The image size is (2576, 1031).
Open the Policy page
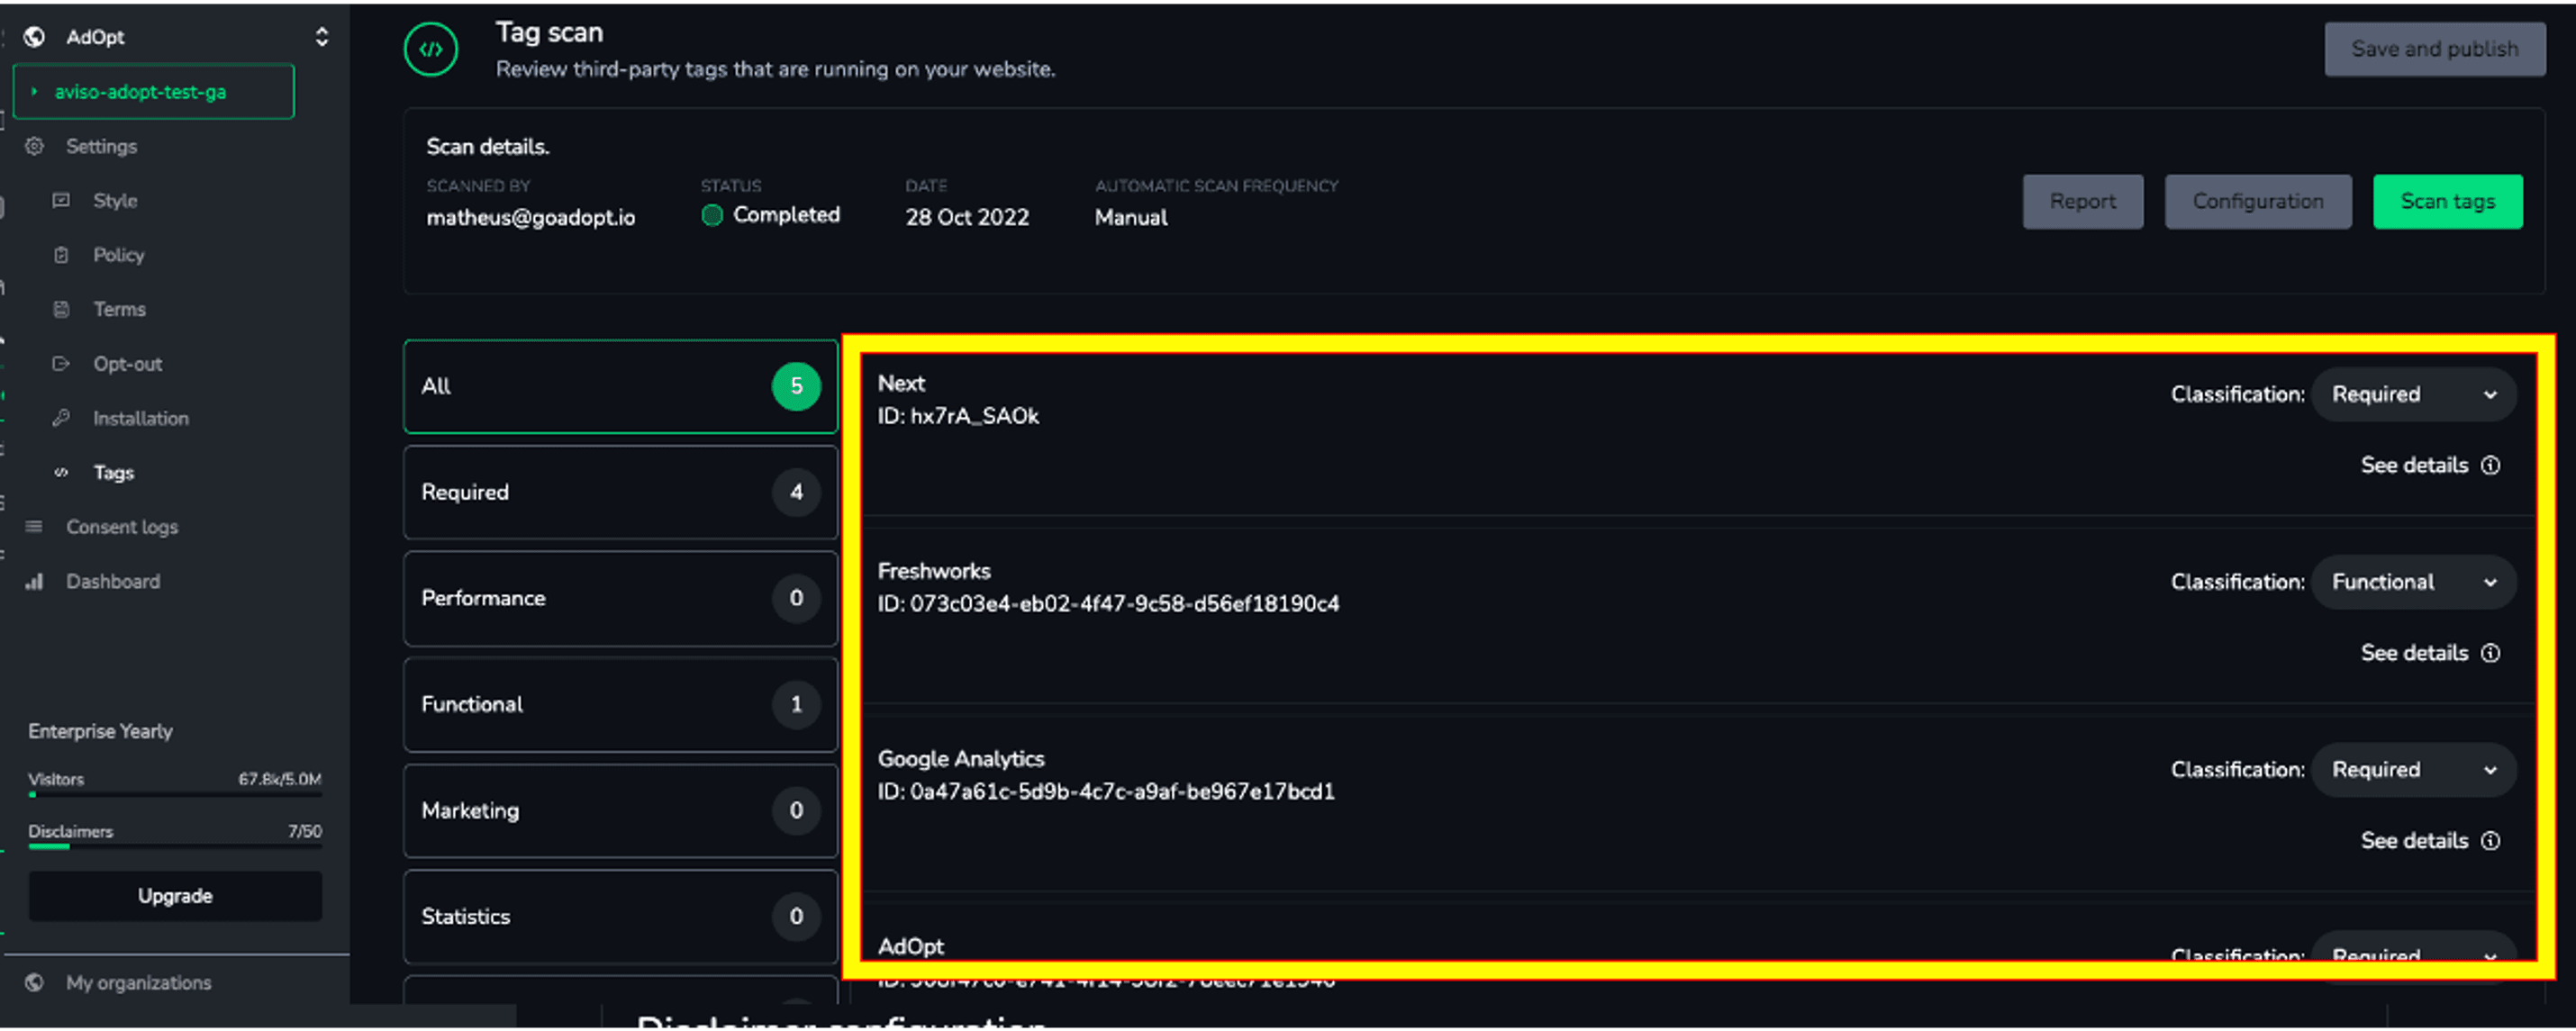(x=118, y=255)
